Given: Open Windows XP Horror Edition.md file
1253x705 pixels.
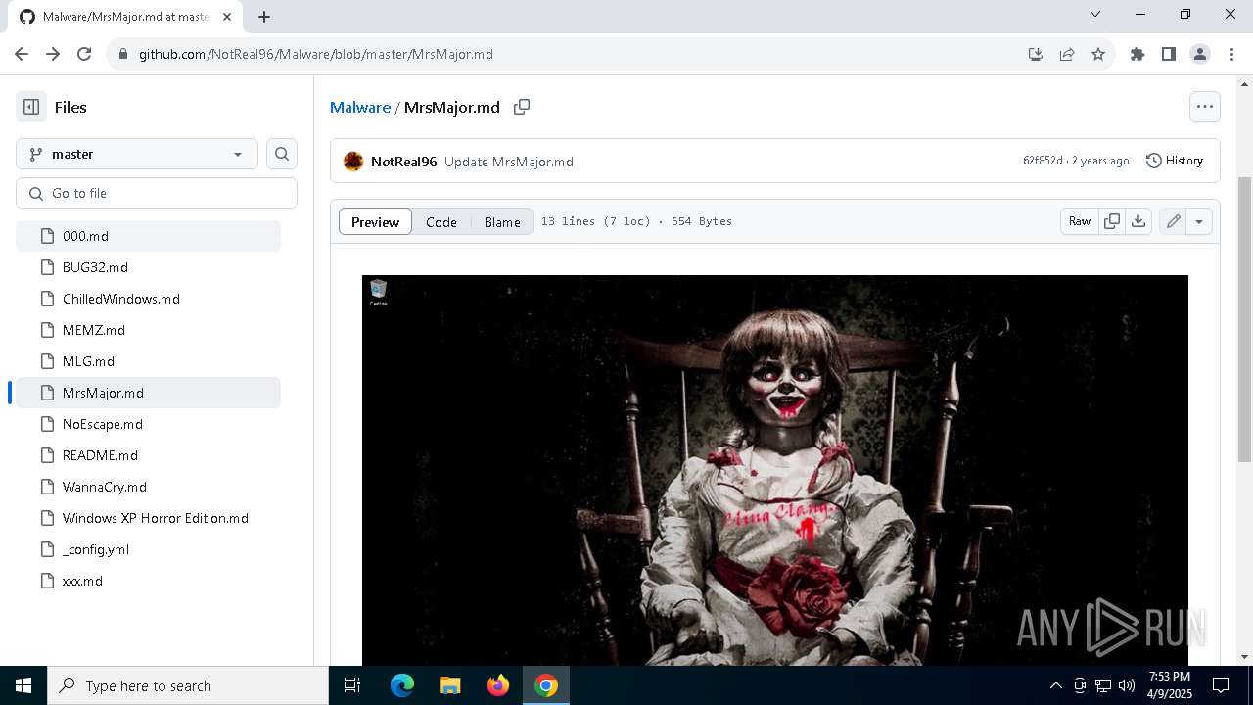Looking at the screenshot, I should [x=149, y=518].
